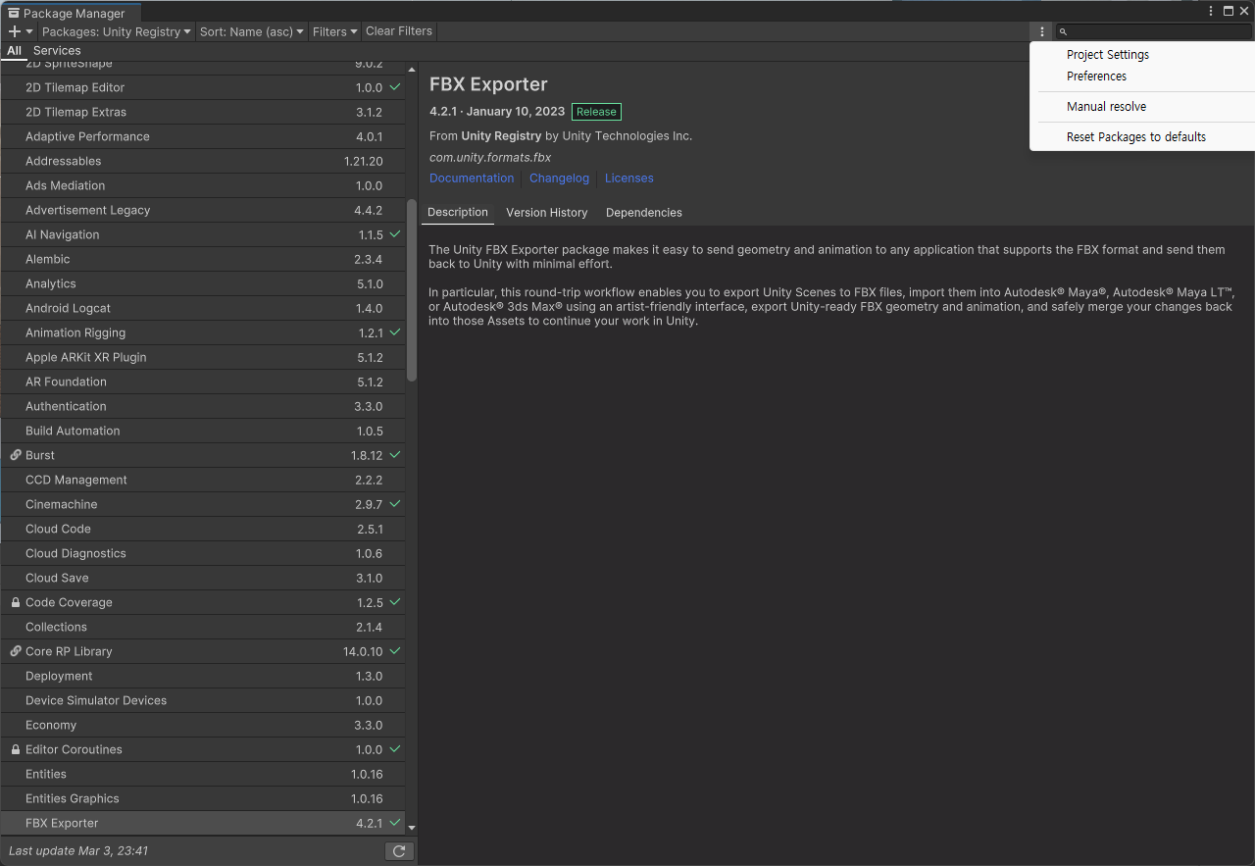Click the package search input field

(x=1154, y=31)
